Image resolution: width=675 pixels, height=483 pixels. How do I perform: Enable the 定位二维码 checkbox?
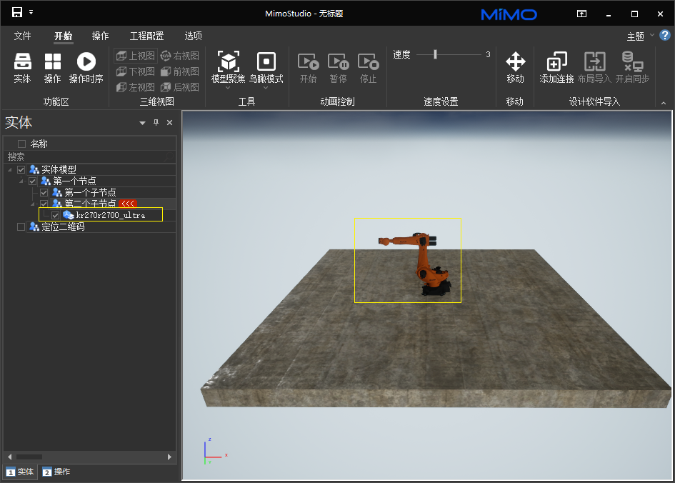click(x=21, y=226)
